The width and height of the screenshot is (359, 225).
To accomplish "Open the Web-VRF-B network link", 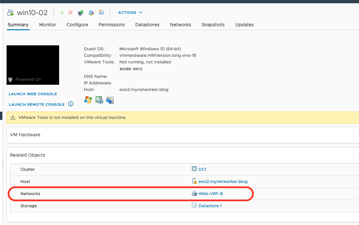I will [x=211, y=193].
